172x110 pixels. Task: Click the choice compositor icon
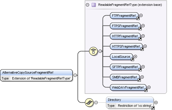tap(93, 51)
